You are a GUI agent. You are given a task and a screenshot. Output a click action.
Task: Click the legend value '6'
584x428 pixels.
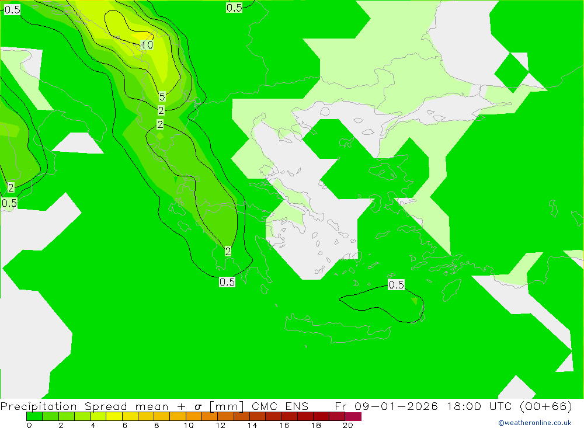pyautogui.click(x=125, y=425)
